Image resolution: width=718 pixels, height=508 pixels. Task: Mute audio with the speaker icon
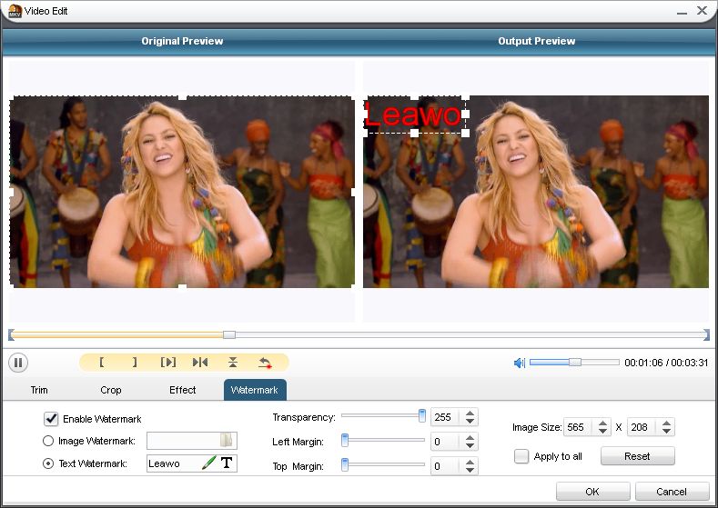click(520, 364)
